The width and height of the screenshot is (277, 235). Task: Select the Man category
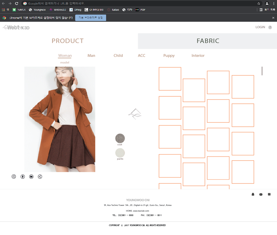tap(91, 55)
